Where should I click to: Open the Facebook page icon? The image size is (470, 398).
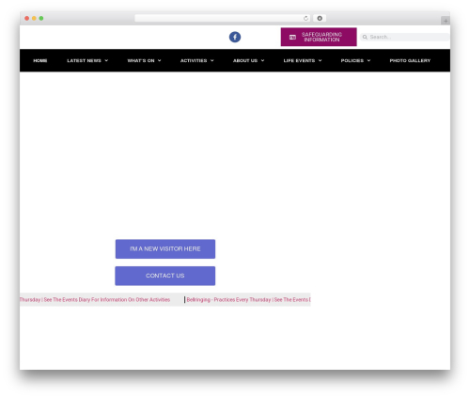(235, 37)
